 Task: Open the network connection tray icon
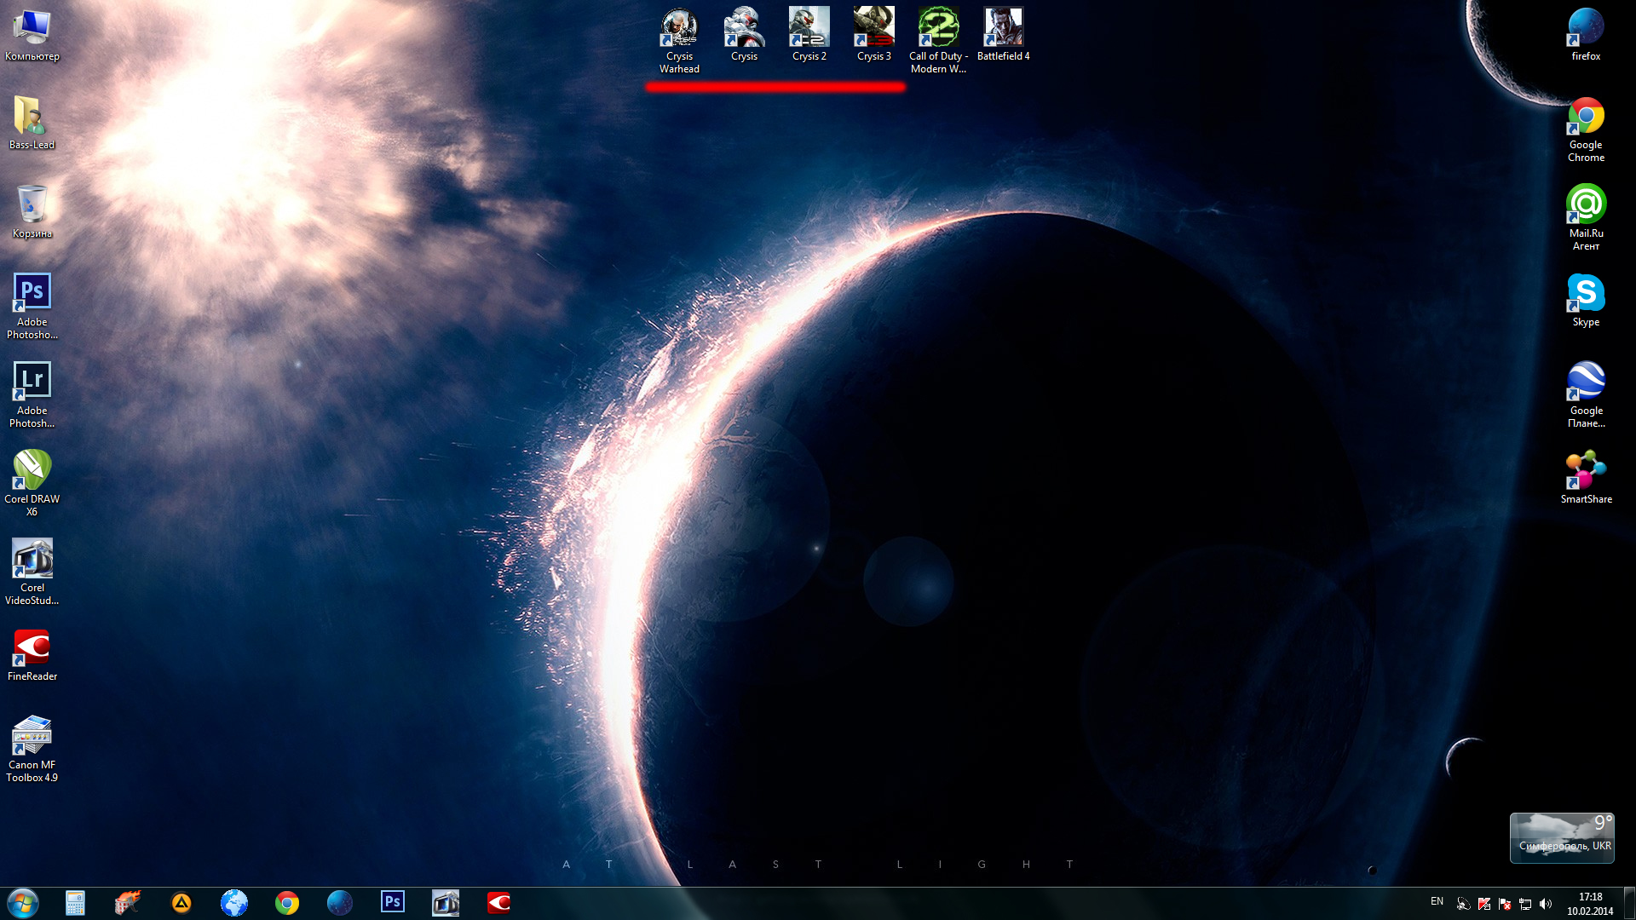(1525, 904)
